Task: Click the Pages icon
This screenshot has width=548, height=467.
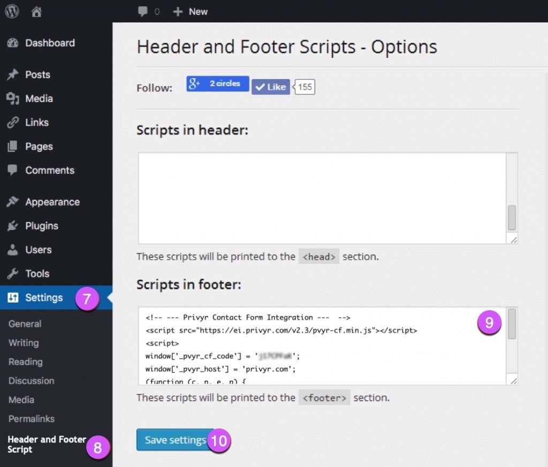Action: click(13, 147)
